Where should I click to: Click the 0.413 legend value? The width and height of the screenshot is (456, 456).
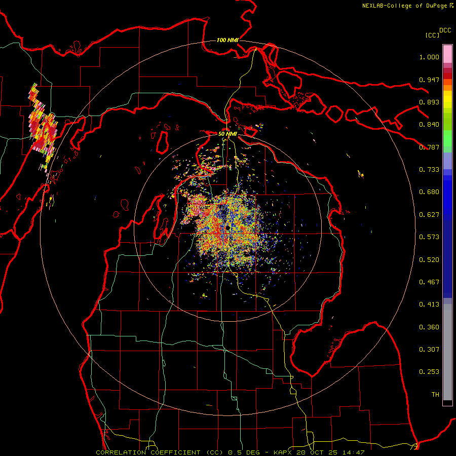(x=429, y=305)
